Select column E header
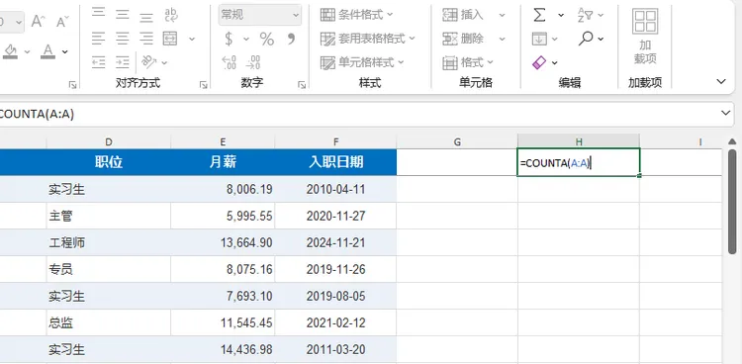Screen dimensions: 742x364 223,141
